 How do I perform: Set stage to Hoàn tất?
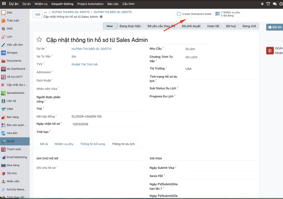[x=213, y=26]
